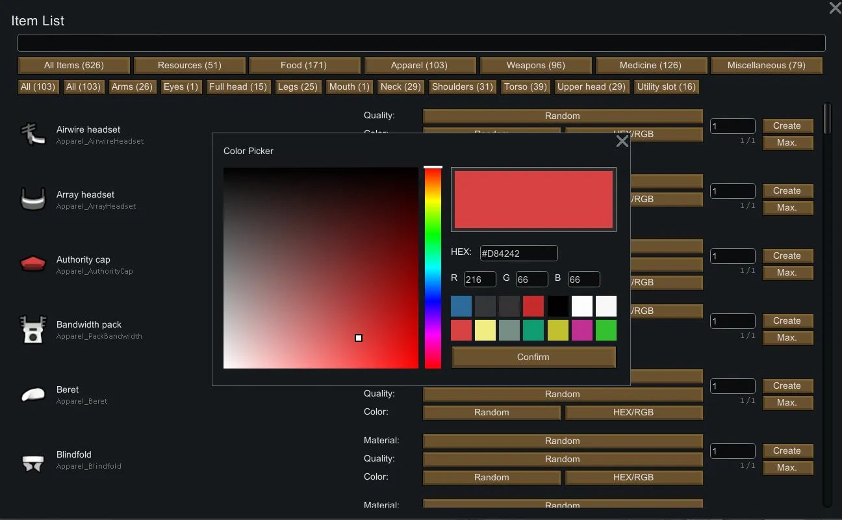Screen dimensions: 842x520
Task: Pick the blue preset color swatch
Action: (461, 306)
